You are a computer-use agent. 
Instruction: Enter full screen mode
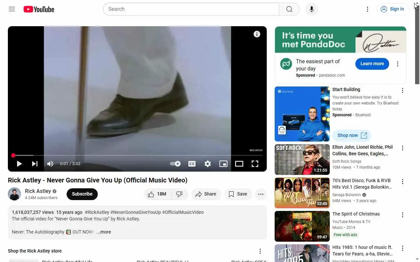[x=255, y=164]
